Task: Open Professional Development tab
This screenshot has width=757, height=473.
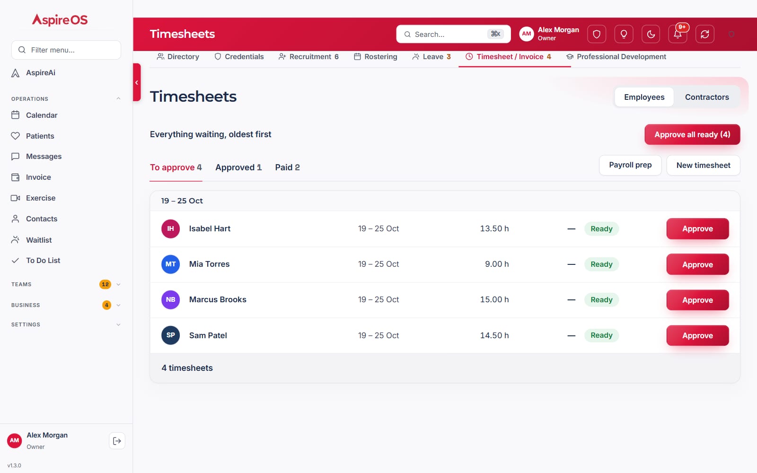Action: coord(616,57)
